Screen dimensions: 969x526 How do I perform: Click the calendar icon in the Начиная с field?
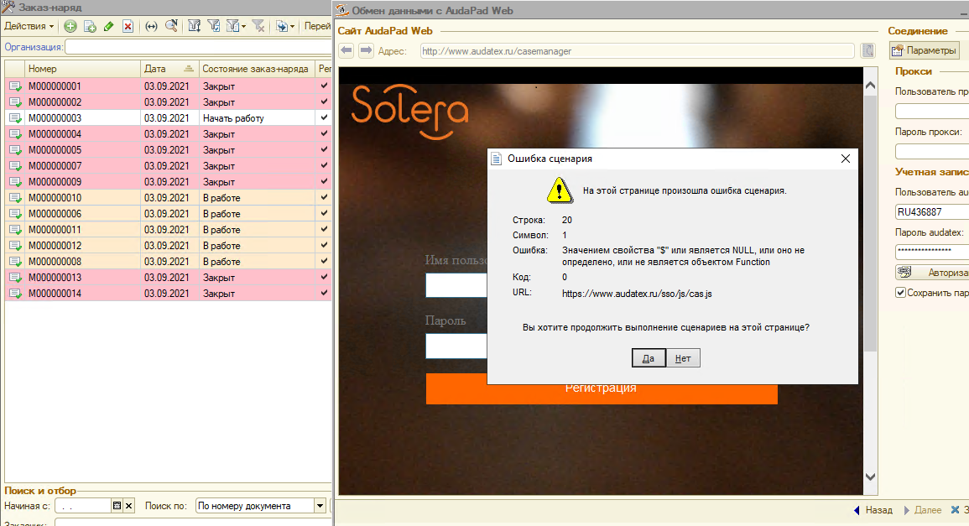click(x=117, y=506)
